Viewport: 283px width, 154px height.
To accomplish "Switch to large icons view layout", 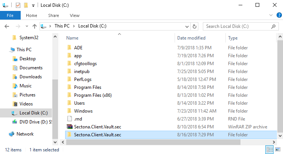I will (x=278, y=150).
